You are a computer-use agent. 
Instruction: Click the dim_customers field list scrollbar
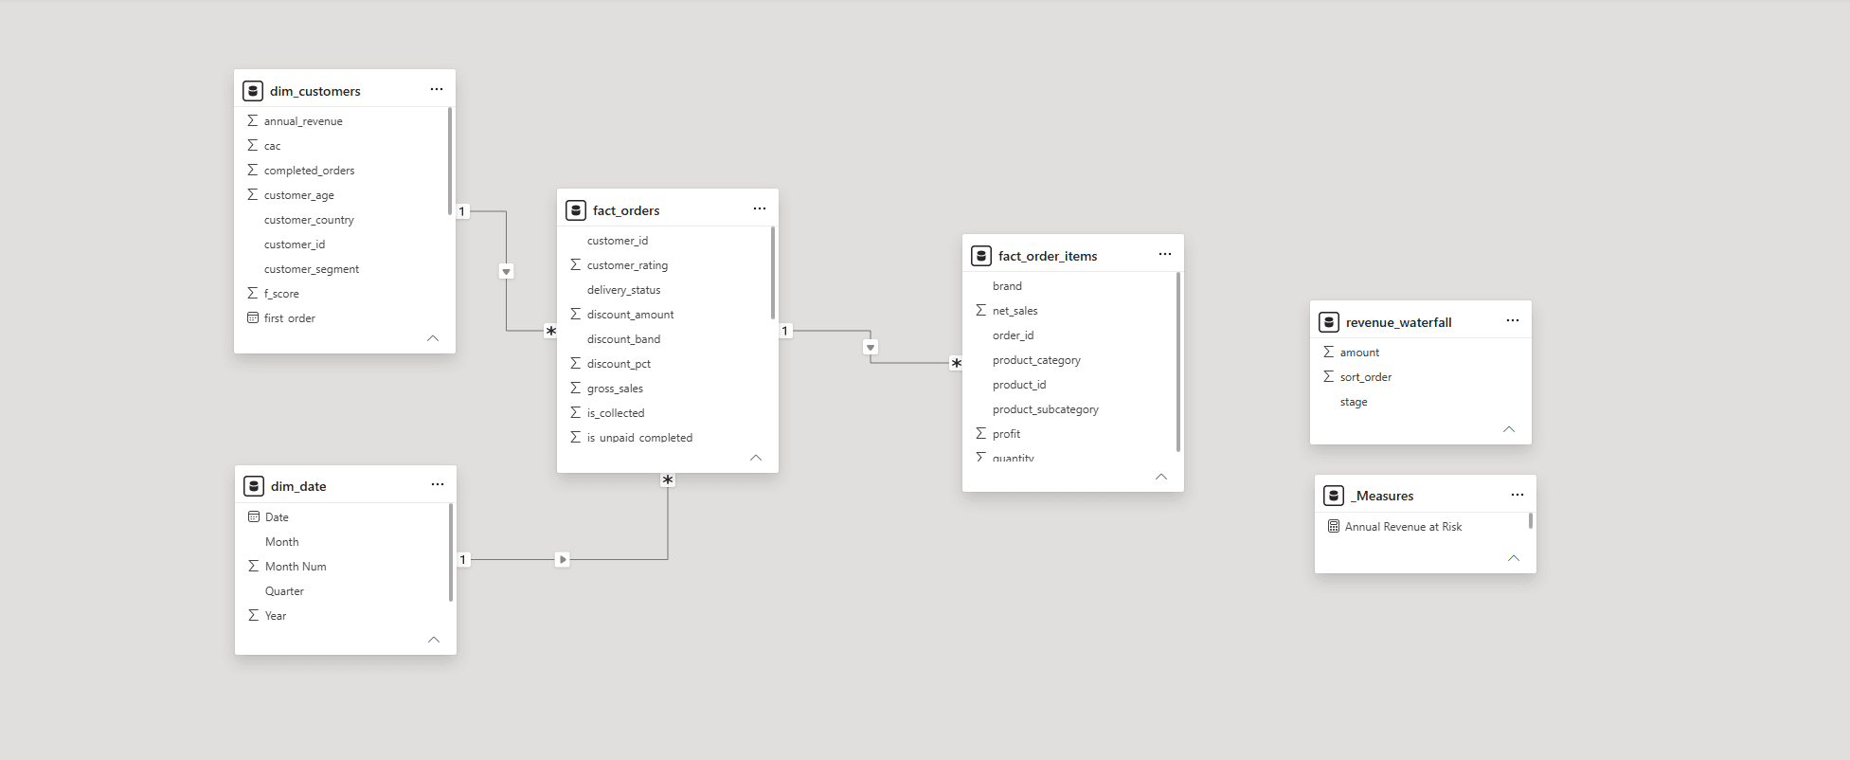[450, 161]
